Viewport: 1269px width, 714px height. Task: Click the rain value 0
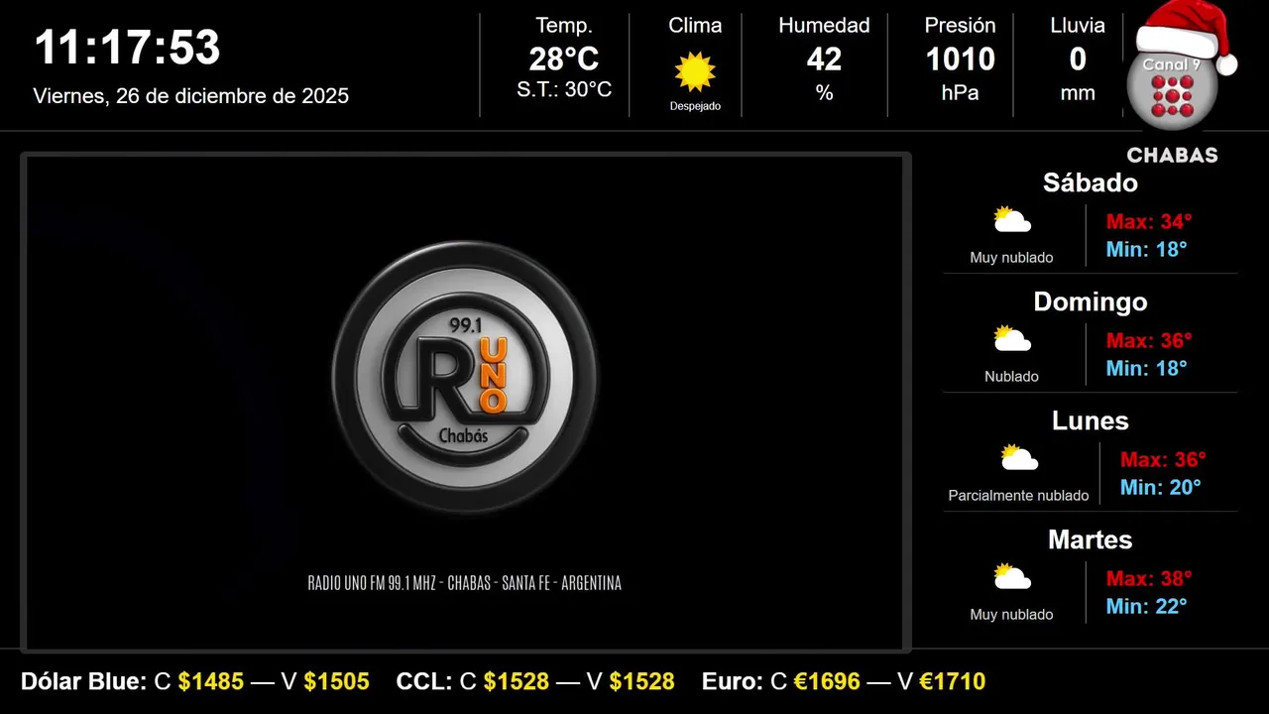point(1078,59)
